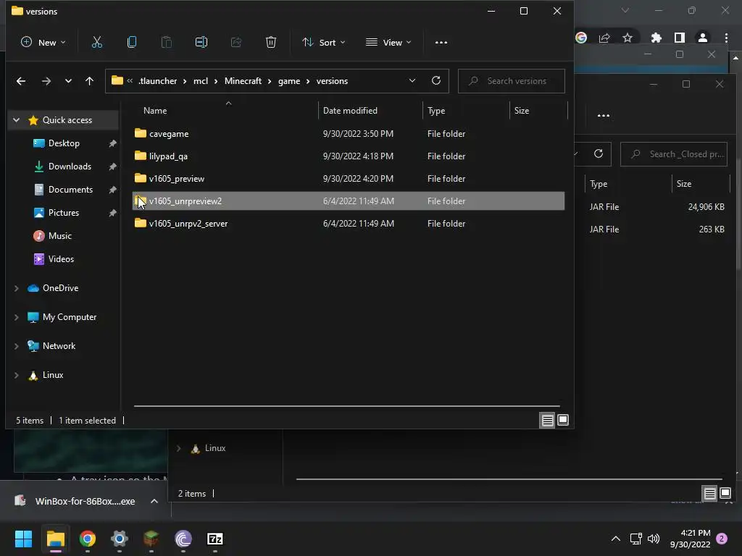Open the See more three-dots menu

click(441, 42)
